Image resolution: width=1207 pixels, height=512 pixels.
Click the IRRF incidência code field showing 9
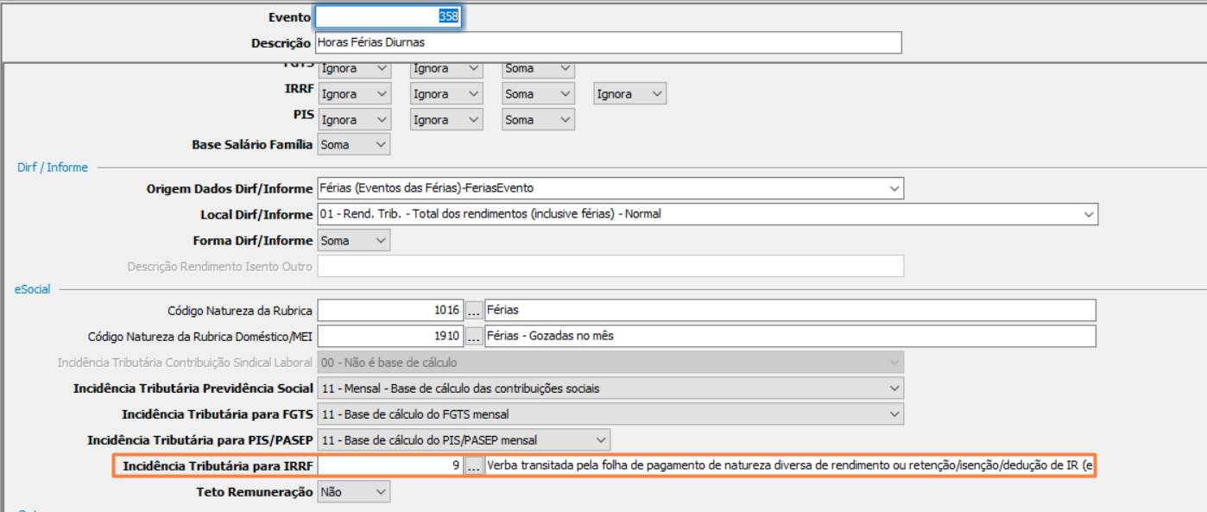click(390, 466)
